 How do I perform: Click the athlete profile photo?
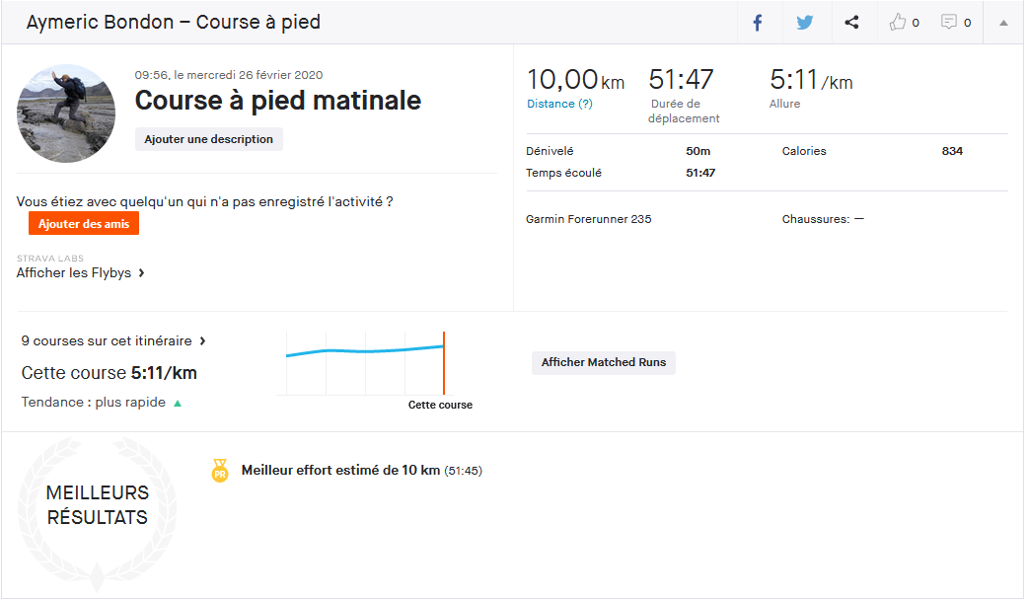66,113
